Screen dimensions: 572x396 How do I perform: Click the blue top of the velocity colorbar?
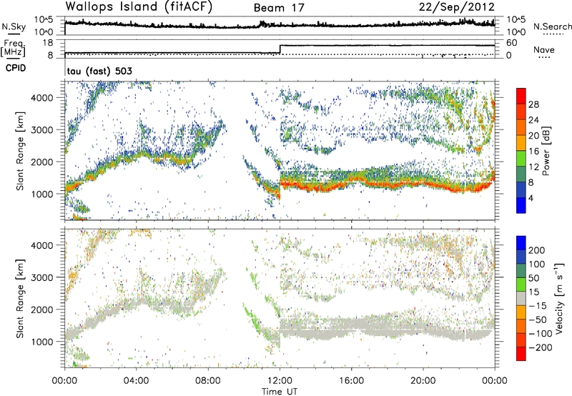[x=521, y=243]
